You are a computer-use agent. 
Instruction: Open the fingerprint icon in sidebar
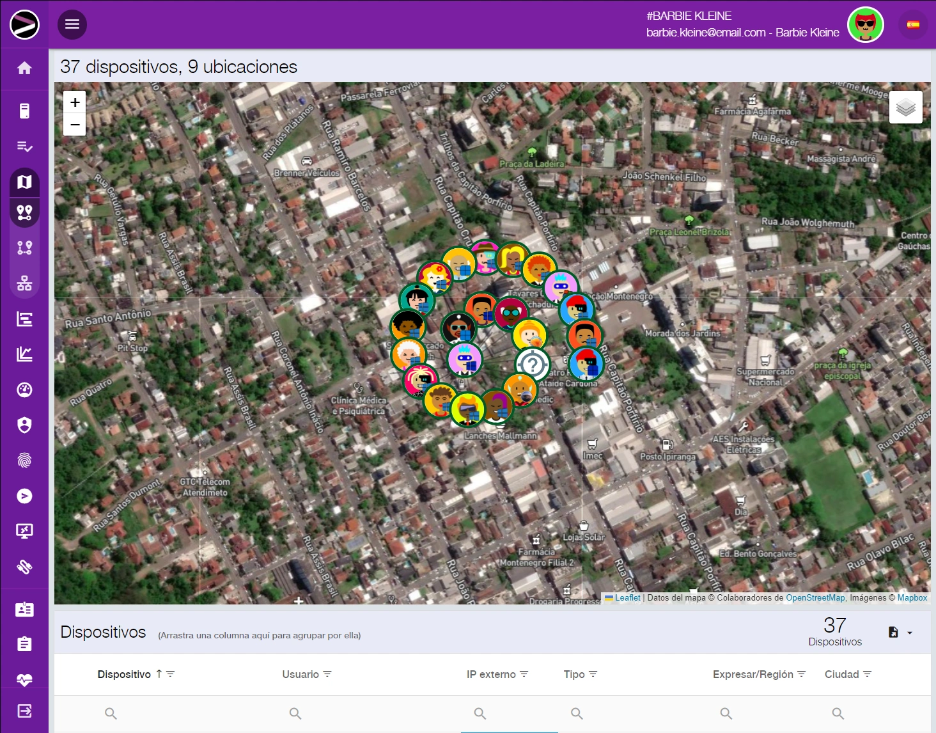[24, 461]
